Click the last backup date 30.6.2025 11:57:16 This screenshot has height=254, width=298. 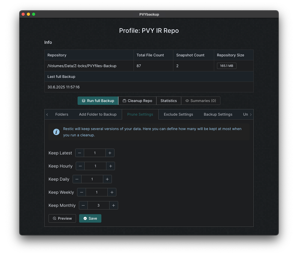[63, 87]
